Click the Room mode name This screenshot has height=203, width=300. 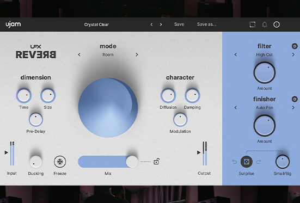[x=108, y=54]
